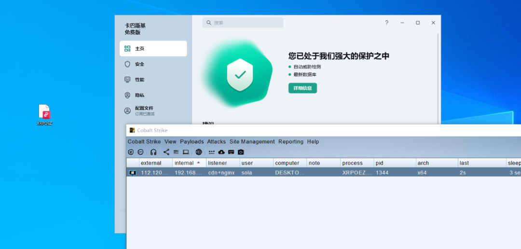Open the 安全 section in Kaspersky sidebar
The image size is (521, 249).
tap(153, 64)
